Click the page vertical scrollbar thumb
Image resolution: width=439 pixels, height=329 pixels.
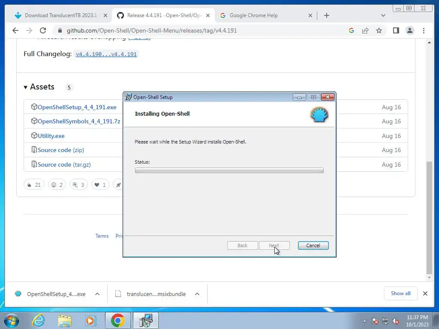pos(429,218)
